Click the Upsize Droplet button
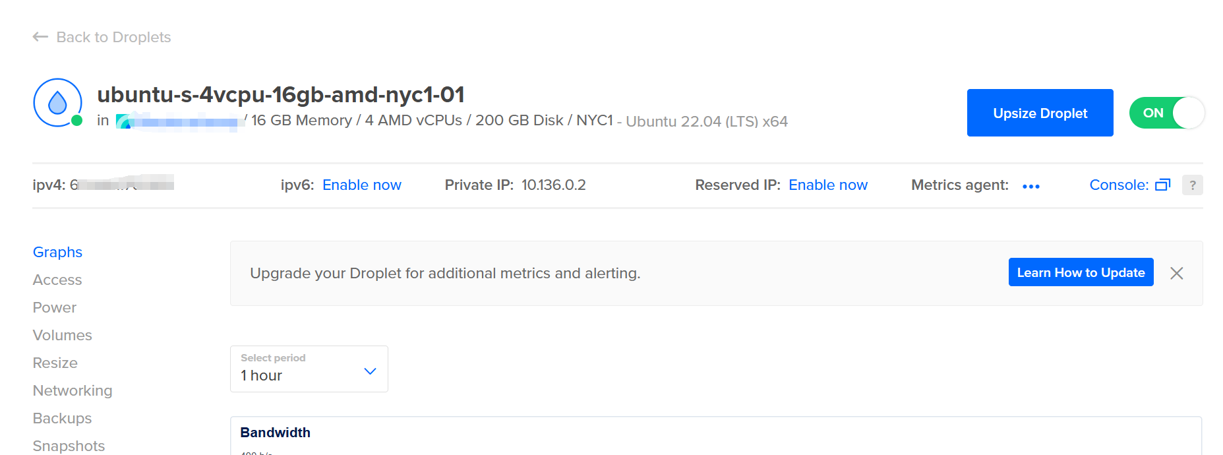1223x455 pixels. click(1040, 113)
